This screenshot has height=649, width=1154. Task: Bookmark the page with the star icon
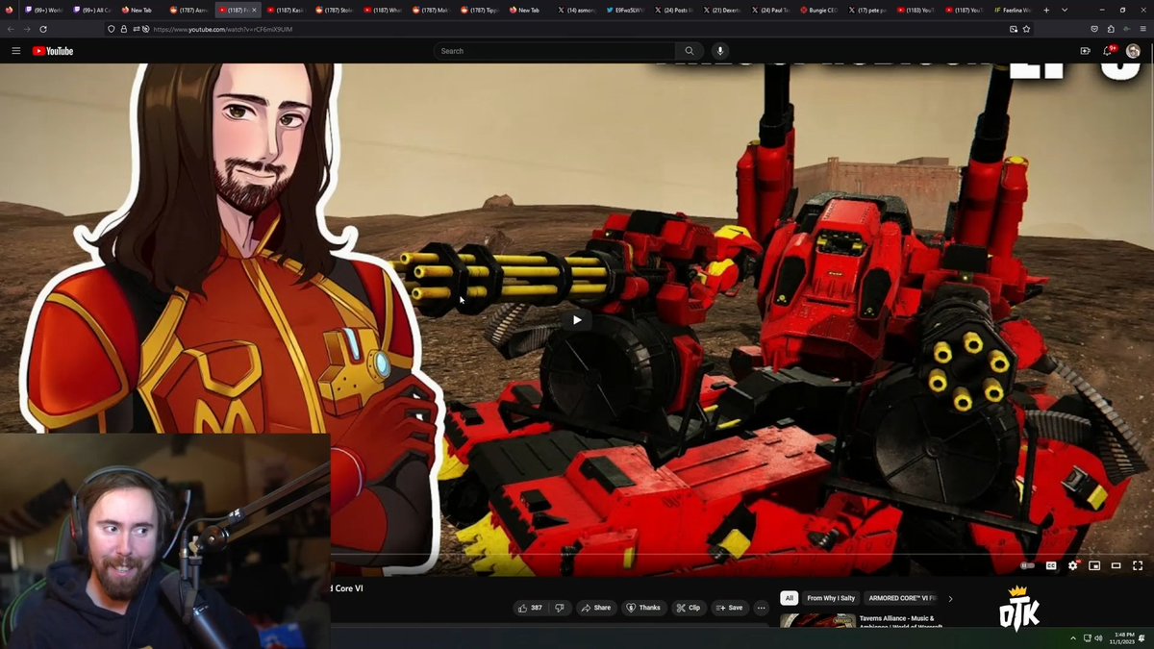(x=1026, y=29)
